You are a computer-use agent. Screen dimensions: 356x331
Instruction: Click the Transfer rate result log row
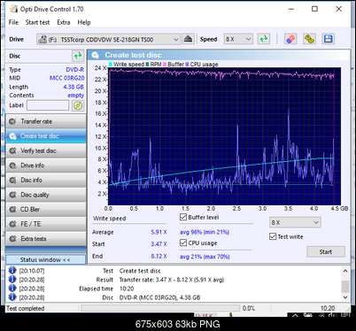(174, 280)
